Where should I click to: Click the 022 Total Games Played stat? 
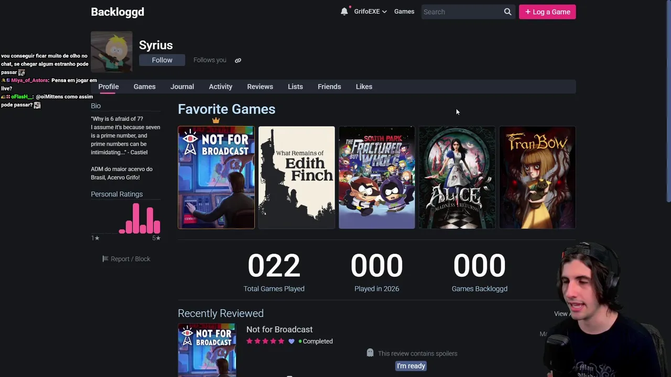(x=274, y=273)
